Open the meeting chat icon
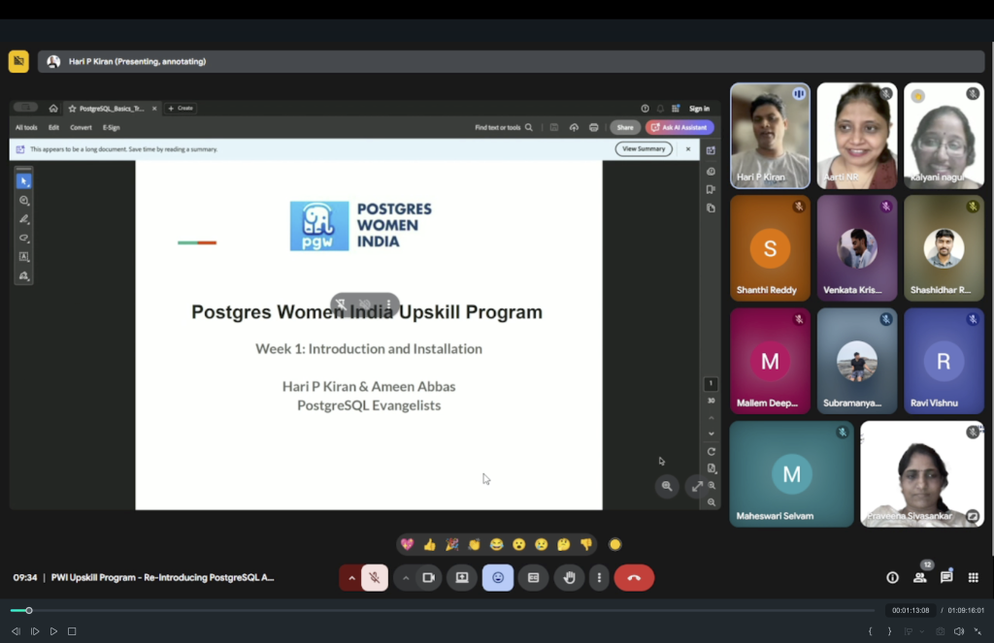 coord(946,577)
